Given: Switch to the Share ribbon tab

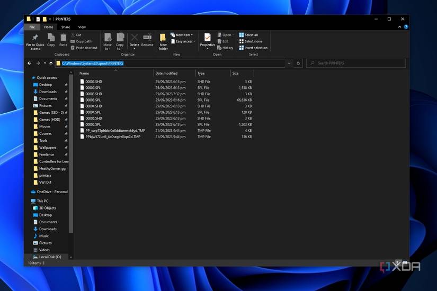Looking at the screenshot, I should click(66, 27).
